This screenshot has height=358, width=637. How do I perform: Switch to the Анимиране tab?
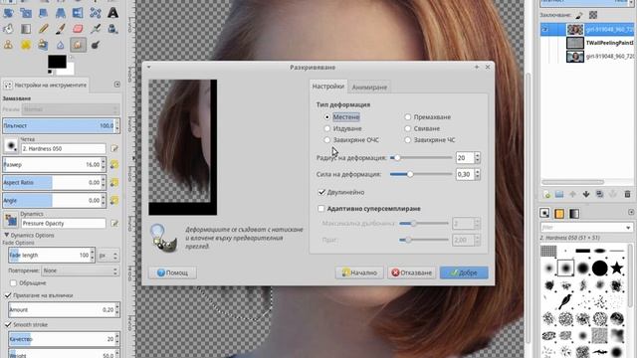click(369, 87)
